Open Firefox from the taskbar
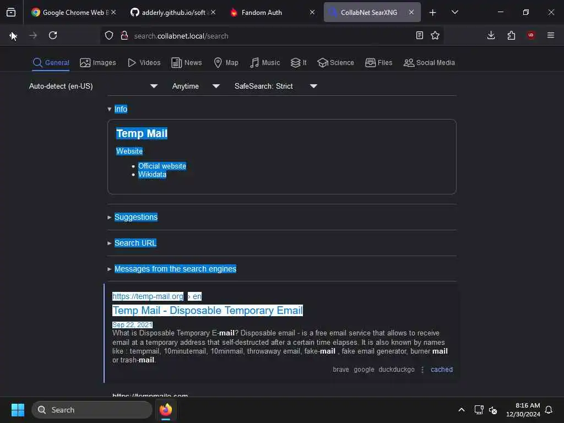This screenshot has height=423, width=564. coord(166,410)
